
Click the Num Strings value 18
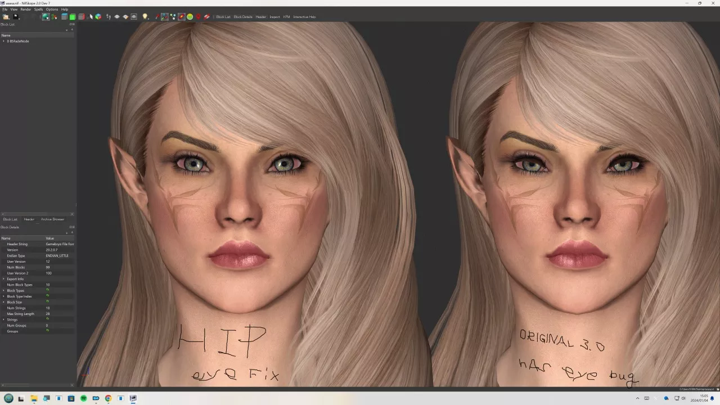click(48, 308)
